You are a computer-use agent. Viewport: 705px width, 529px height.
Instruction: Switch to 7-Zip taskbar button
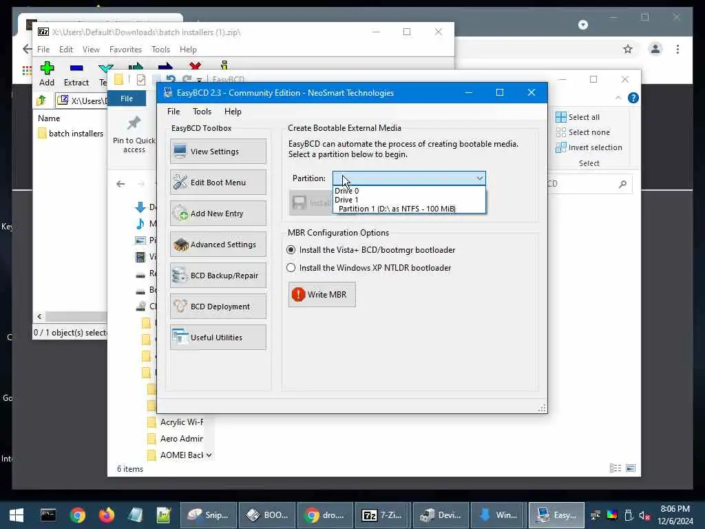tap(383, 515)
